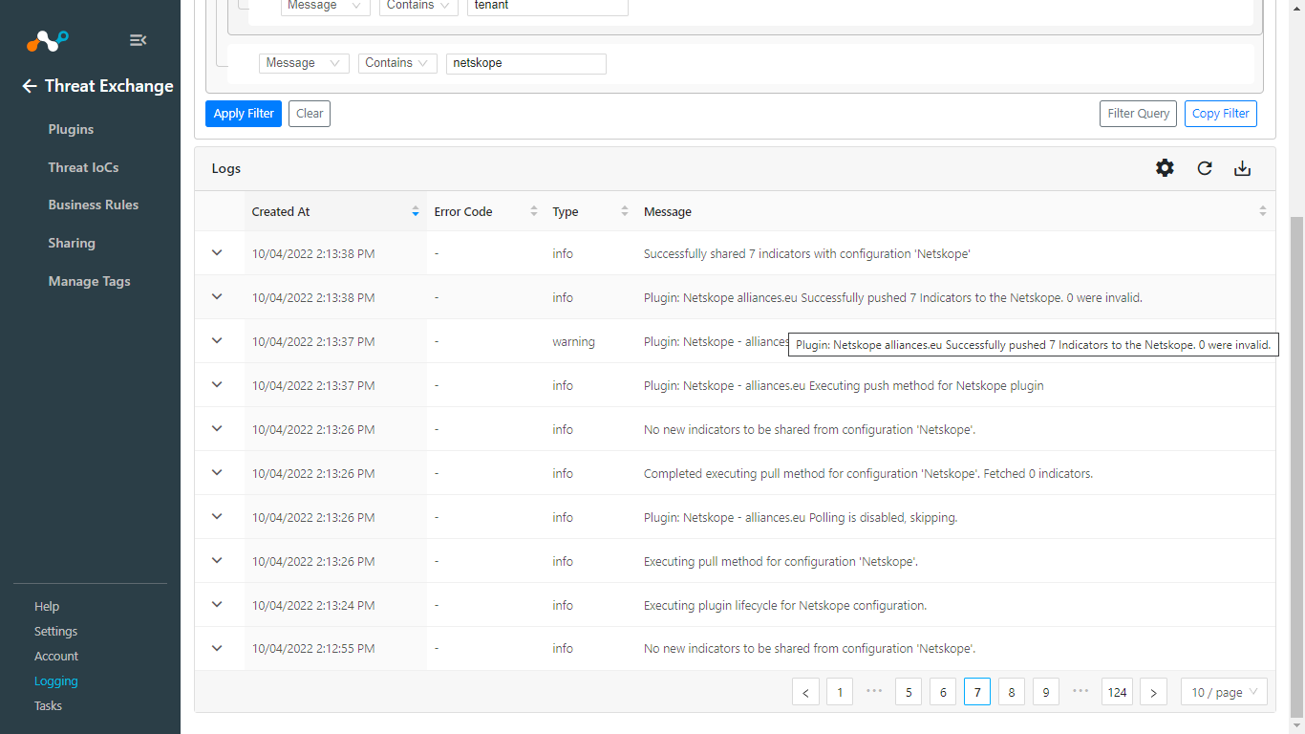
Task: Sort by Created At column arrows
Action: pyautogui.click(x=416, y=211)
